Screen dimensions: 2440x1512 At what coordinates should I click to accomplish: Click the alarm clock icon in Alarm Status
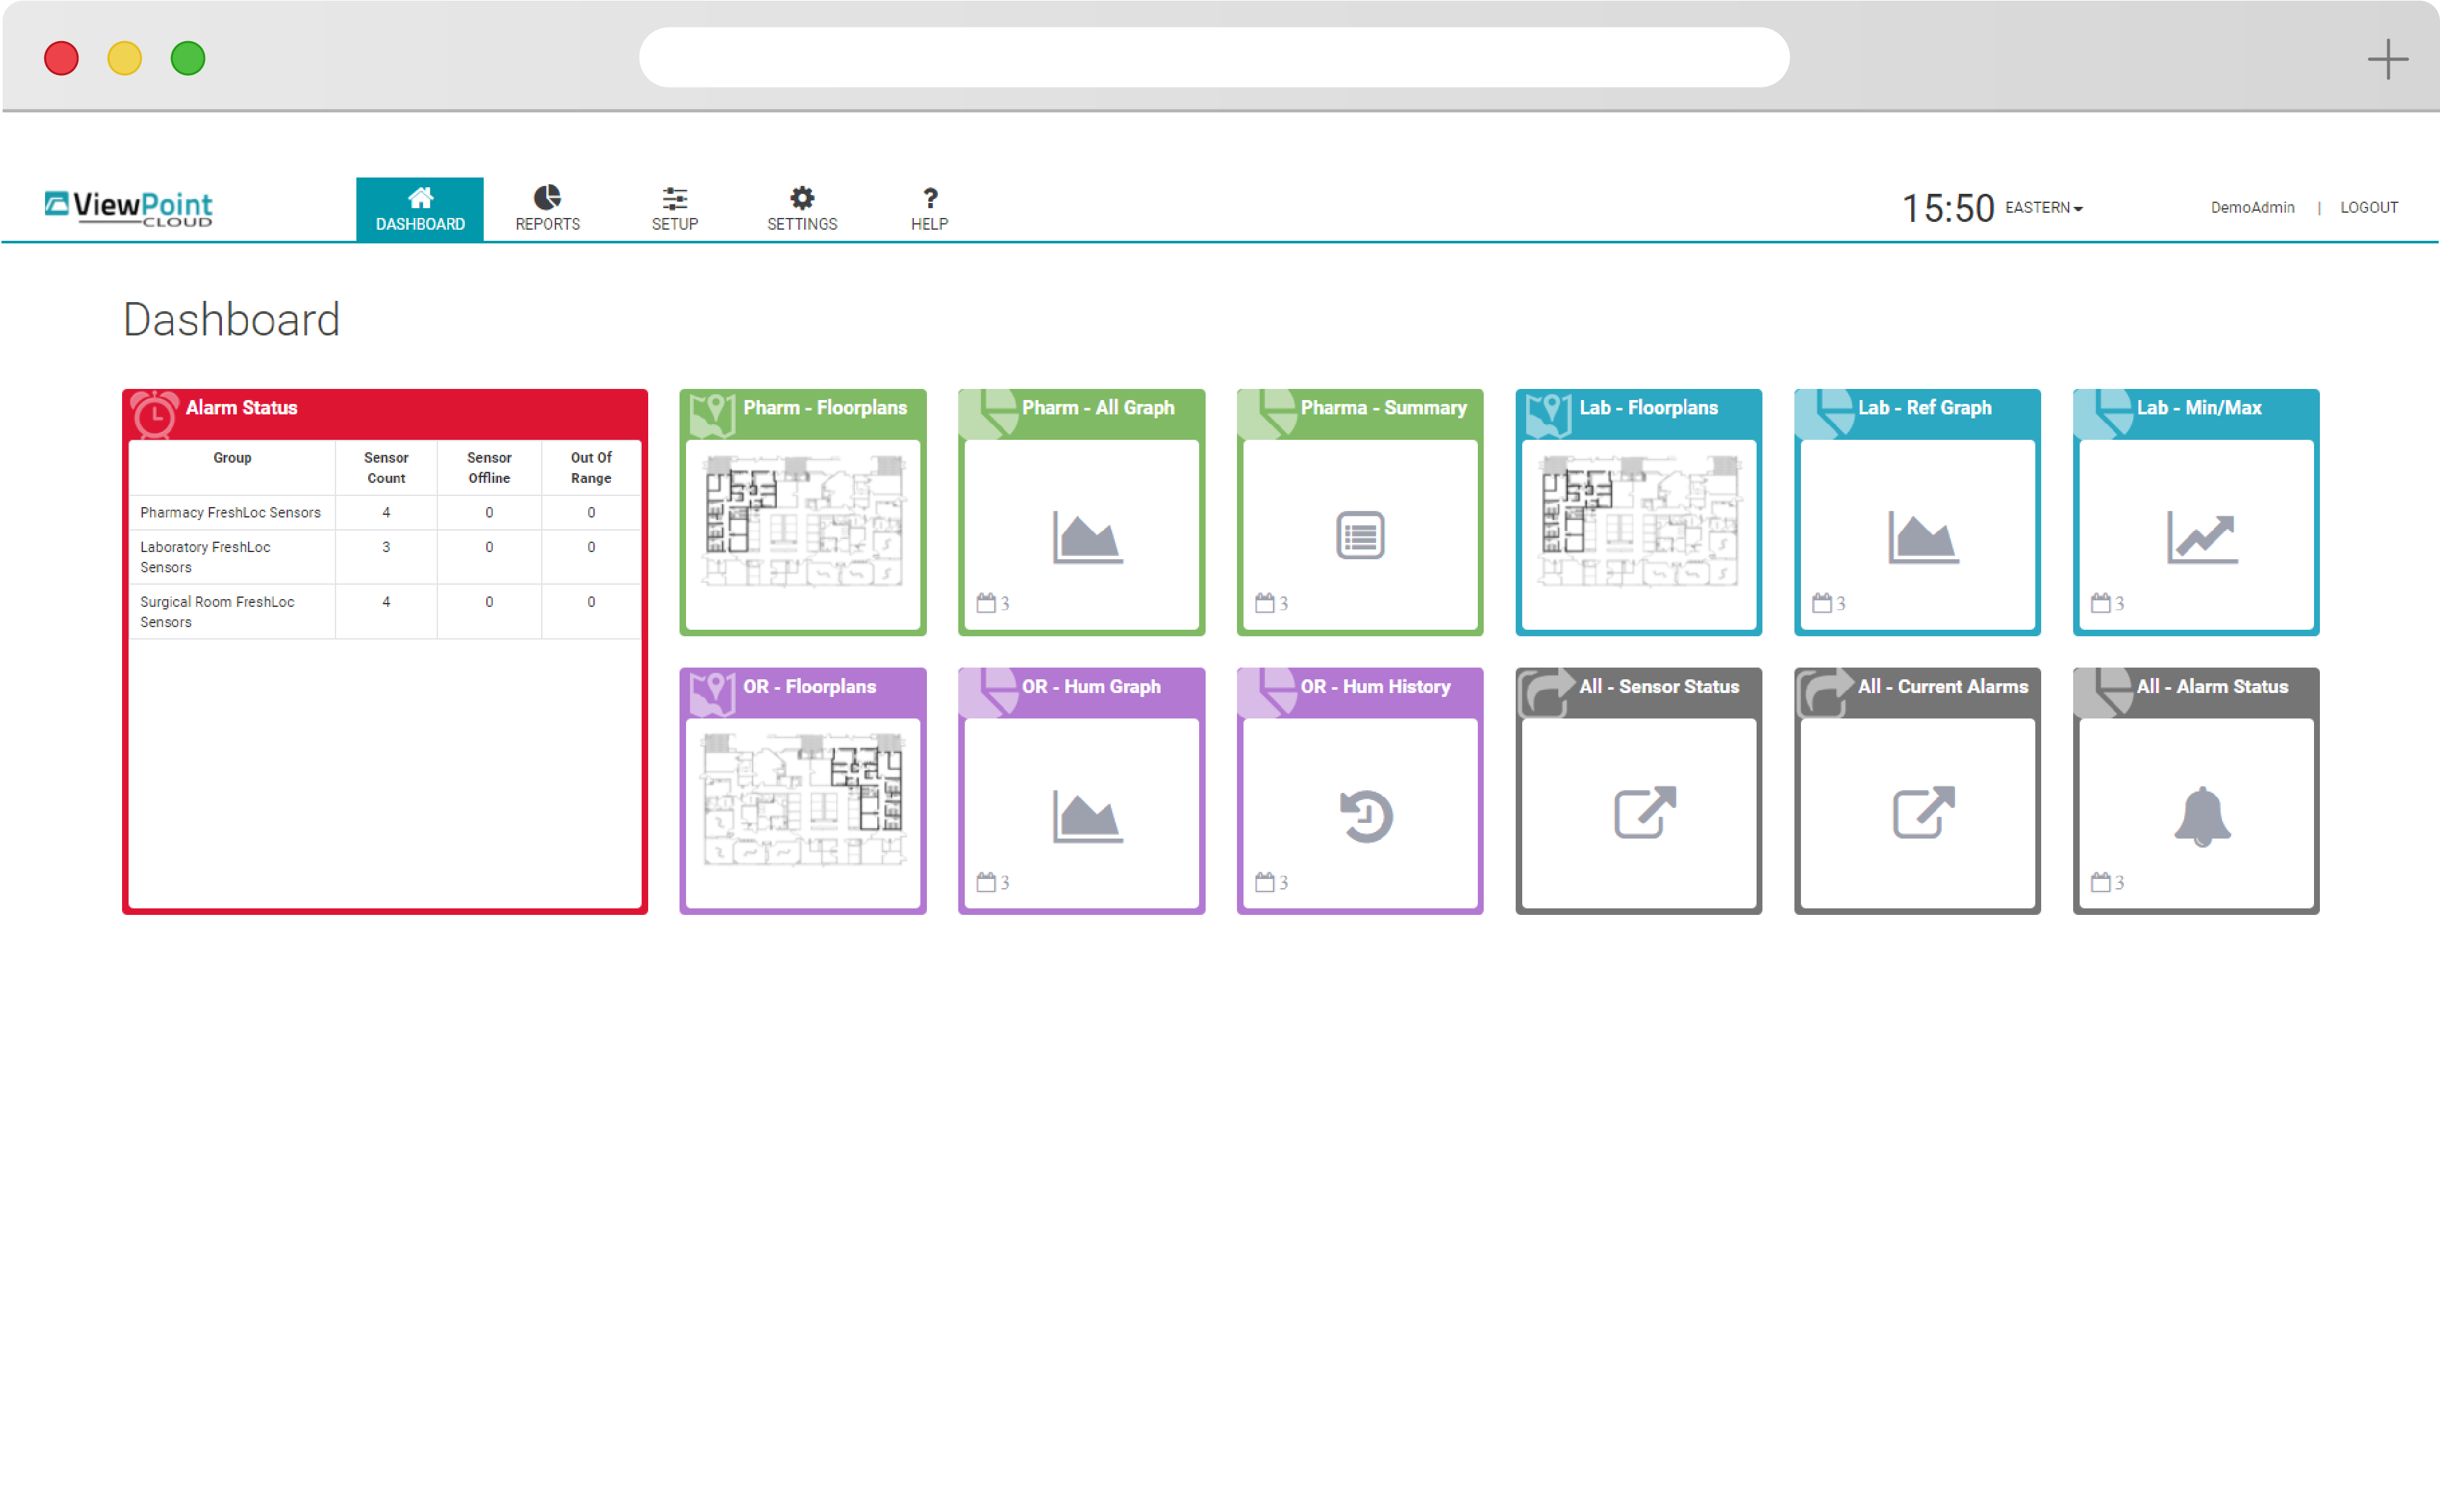[x=155, y=413]
